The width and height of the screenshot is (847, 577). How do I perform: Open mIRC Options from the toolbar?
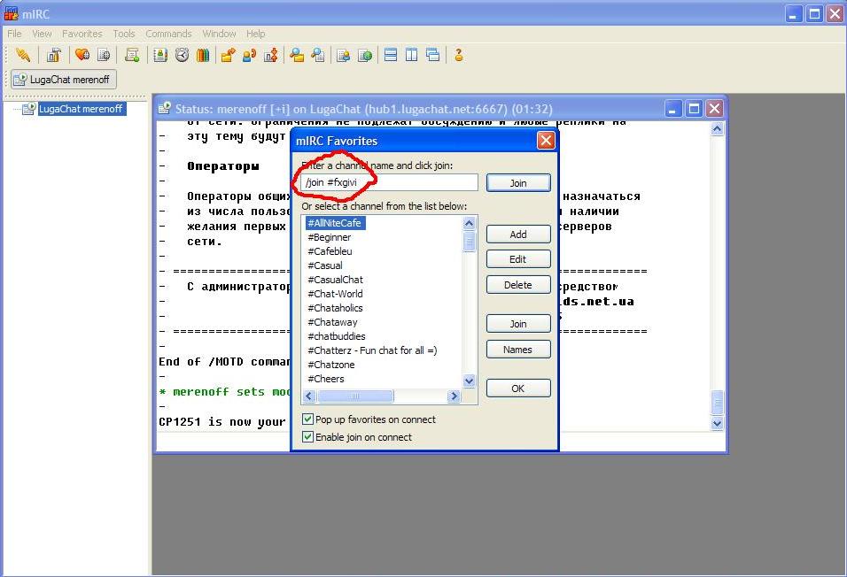(x=53, y=55)
